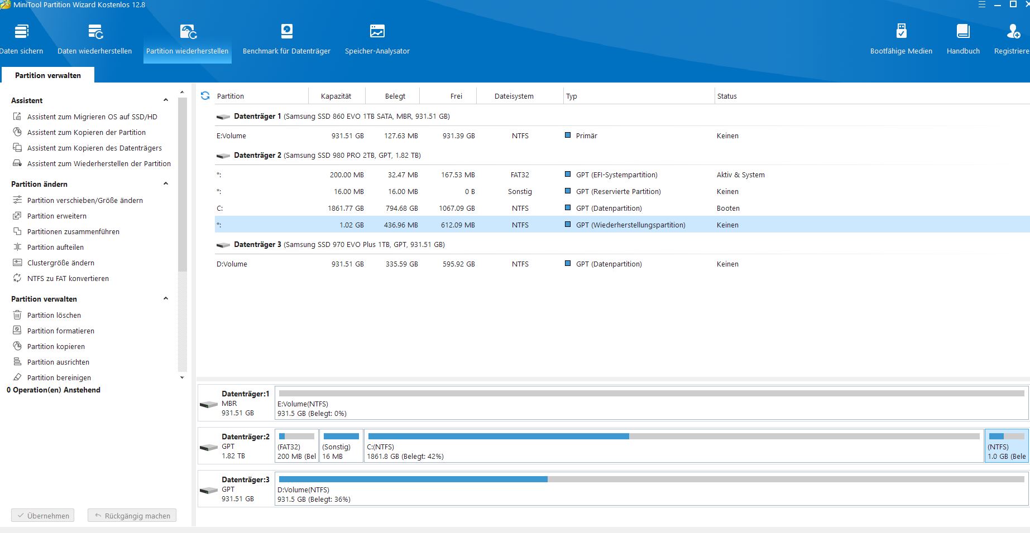
Task: Select the GPT (Reservierte Partition) row
Action: [x=622, y=191]
